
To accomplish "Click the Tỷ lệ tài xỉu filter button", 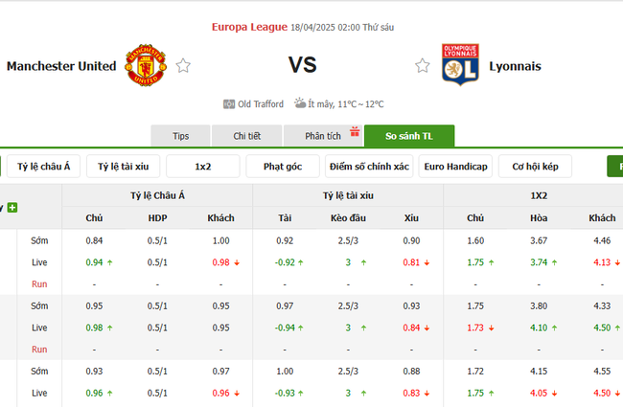I will (x=124, y=167).
